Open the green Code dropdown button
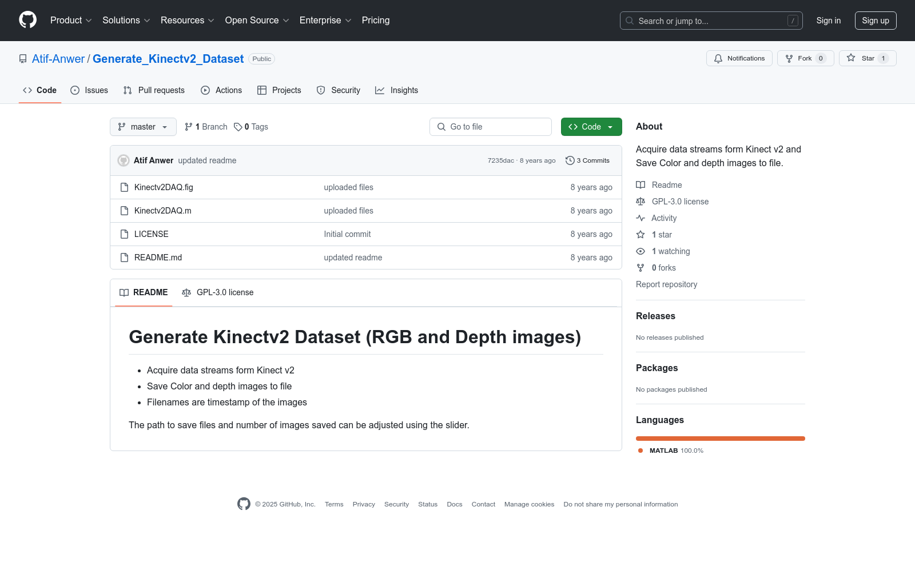 591,127
